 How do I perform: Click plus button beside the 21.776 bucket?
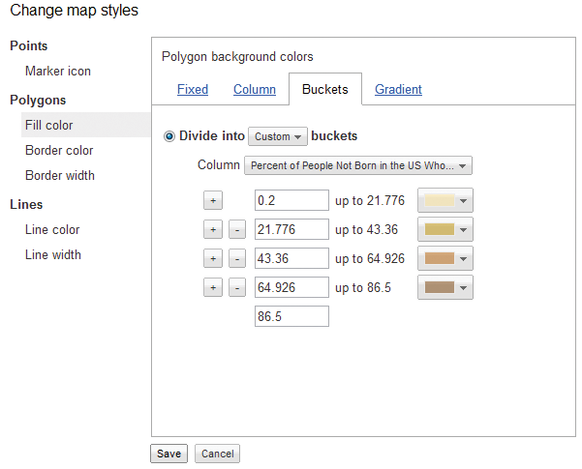pyautogui.click(x=213, y=229)
